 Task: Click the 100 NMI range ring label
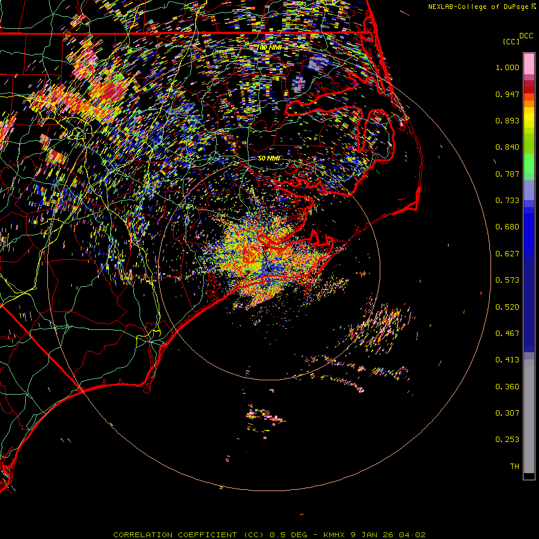click(269, 47)
